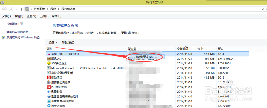The height and width of the screenshot is (108, 267).
Task: Click the Control Panel icon in address bar
Action: click(x=27, y=9)
